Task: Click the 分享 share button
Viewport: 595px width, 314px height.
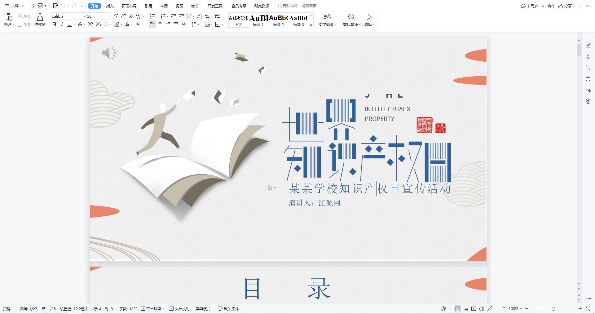Action: coord(565,6)
